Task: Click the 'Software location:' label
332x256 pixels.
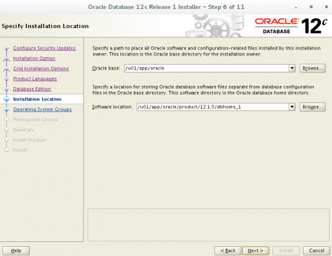Action: 112,107
